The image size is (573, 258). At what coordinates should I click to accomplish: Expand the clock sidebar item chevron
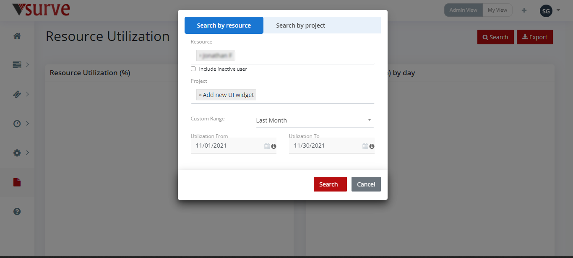click(28, 123)
